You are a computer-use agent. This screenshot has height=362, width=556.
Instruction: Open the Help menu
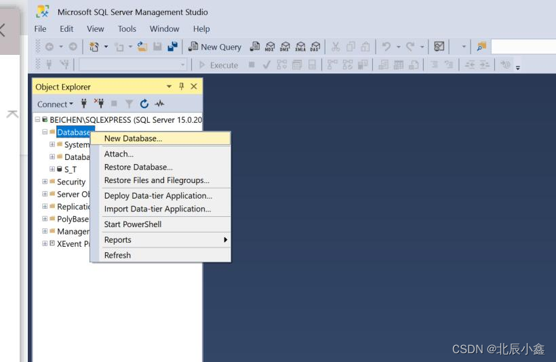[201, 28]
